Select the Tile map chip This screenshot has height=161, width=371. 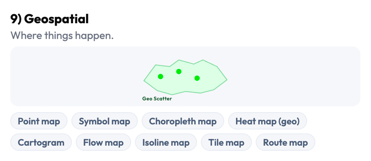pos(227,142)
